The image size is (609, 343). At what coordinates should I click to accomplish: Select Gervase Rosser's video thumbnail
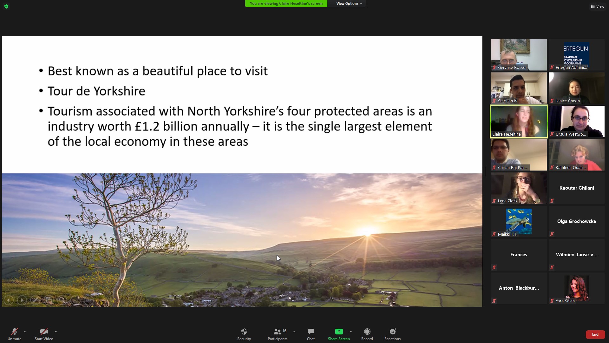click(x=519, y=55)
